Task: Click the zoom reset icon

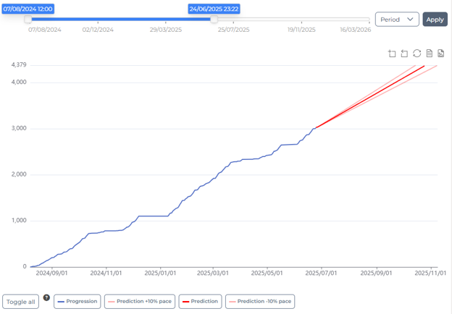Action: tap(404, 54)
